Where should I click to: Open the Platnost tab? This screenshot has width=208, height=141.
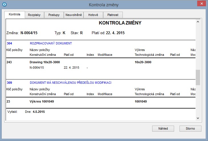point(113,15)
